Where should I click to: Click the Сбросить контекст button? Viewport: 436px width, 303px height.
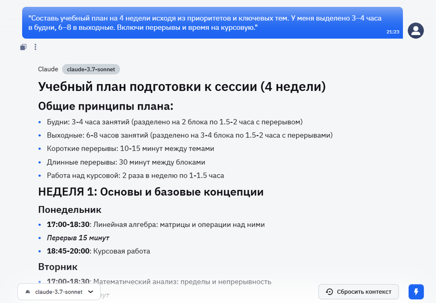pyautogui.click(x=358, y=292)
